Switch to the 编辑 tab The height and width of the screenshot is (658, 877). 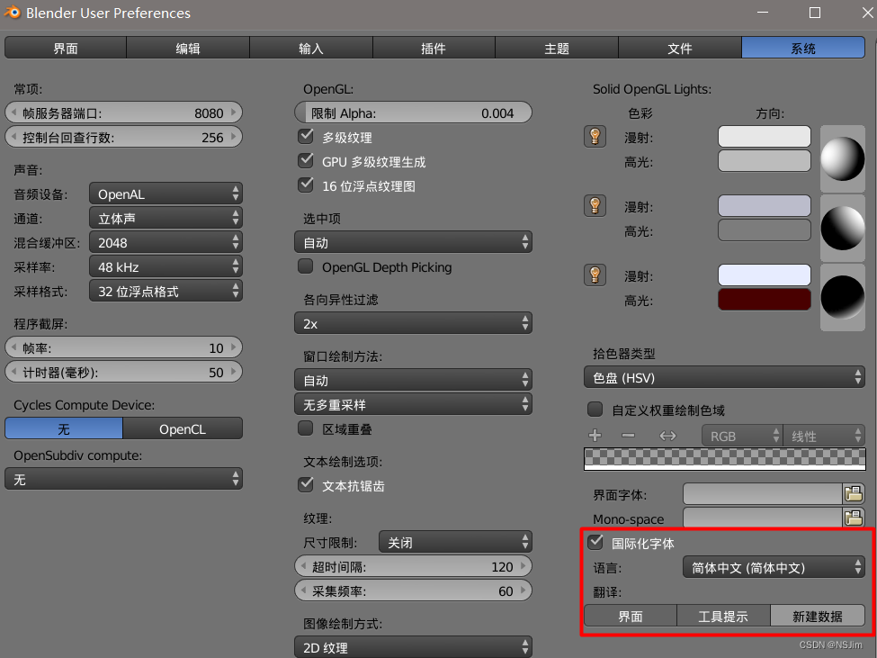[188, 48]
